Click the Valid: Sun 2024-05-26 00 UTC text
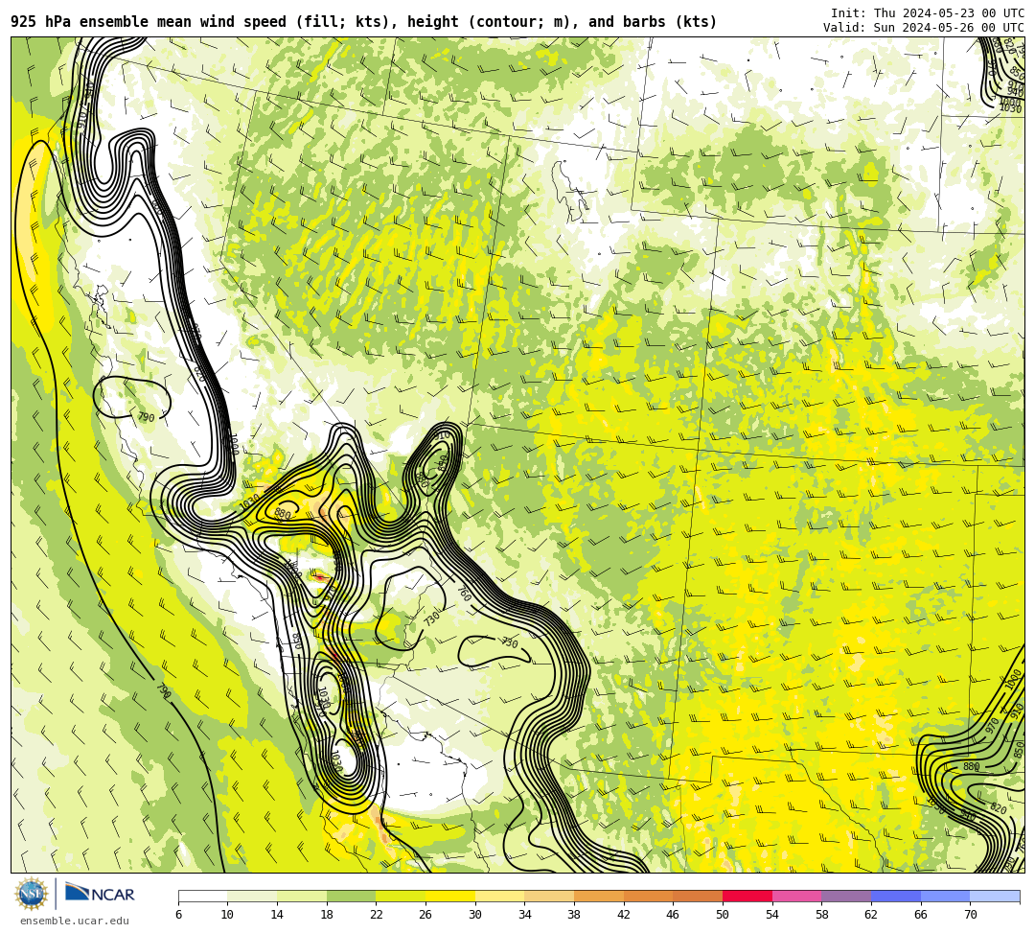 click(x=924, y=28)
